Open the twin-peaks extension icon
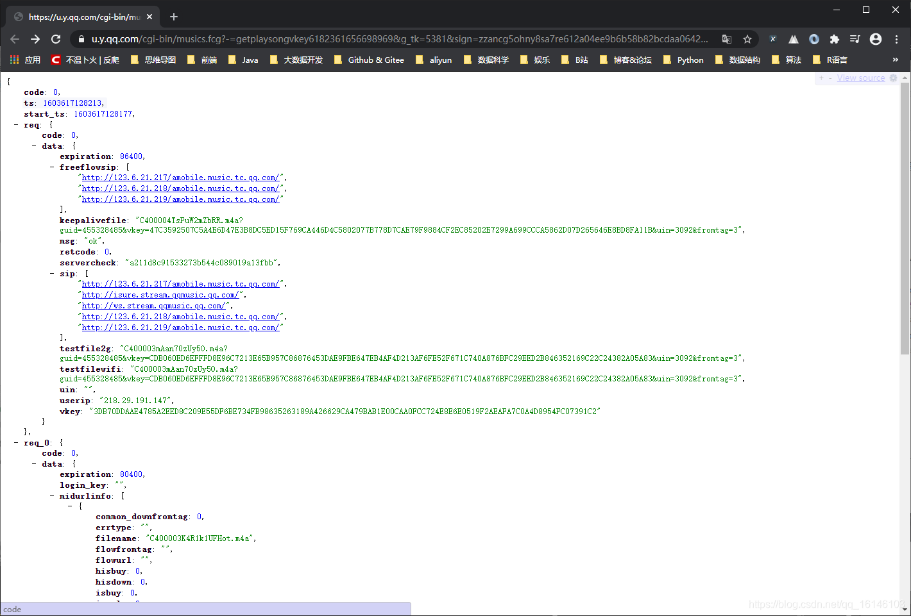Viewport: 911px width, 616px height. (794, 39)
